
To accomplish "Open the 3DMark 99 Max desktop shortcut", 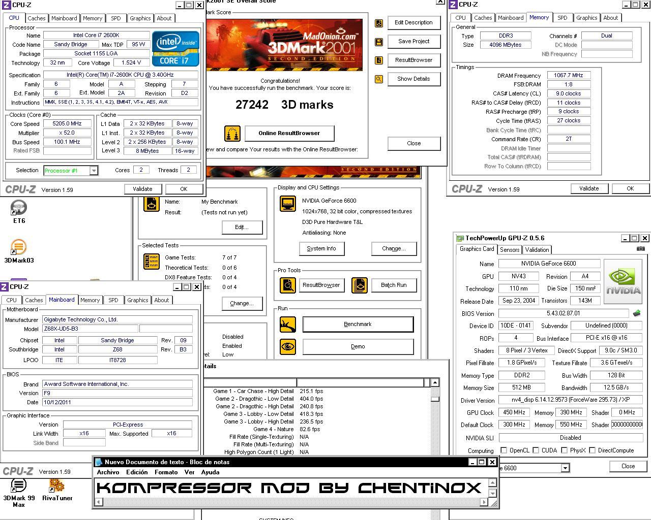I will [x=19, y=493].
